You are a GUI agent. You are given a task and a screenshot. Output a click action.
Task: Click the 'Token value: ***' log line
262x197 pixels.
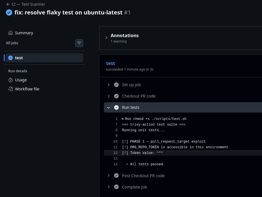[142, 153]
